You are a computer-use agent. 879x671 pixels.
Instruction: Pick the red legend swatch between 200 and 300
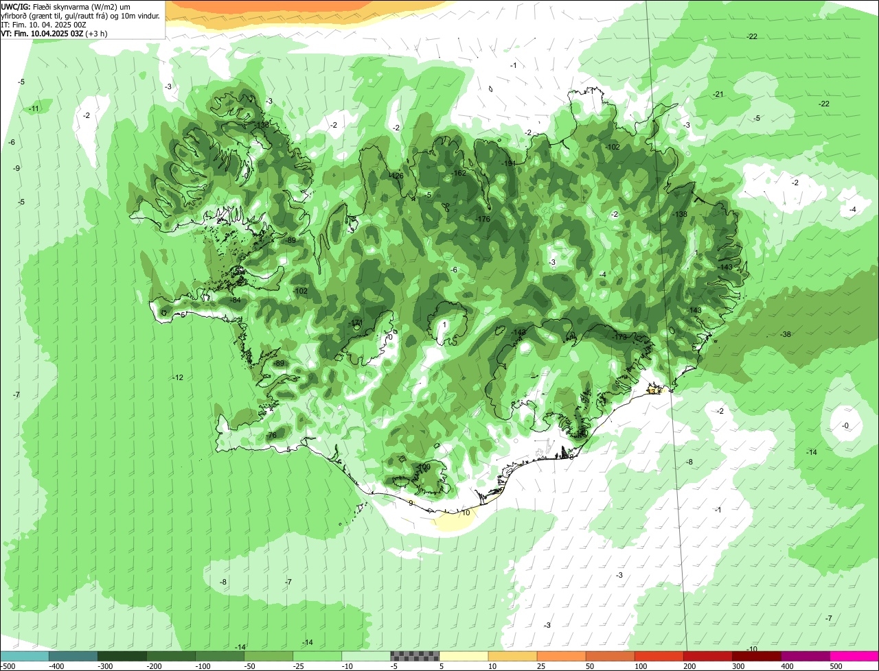(707, 657)
